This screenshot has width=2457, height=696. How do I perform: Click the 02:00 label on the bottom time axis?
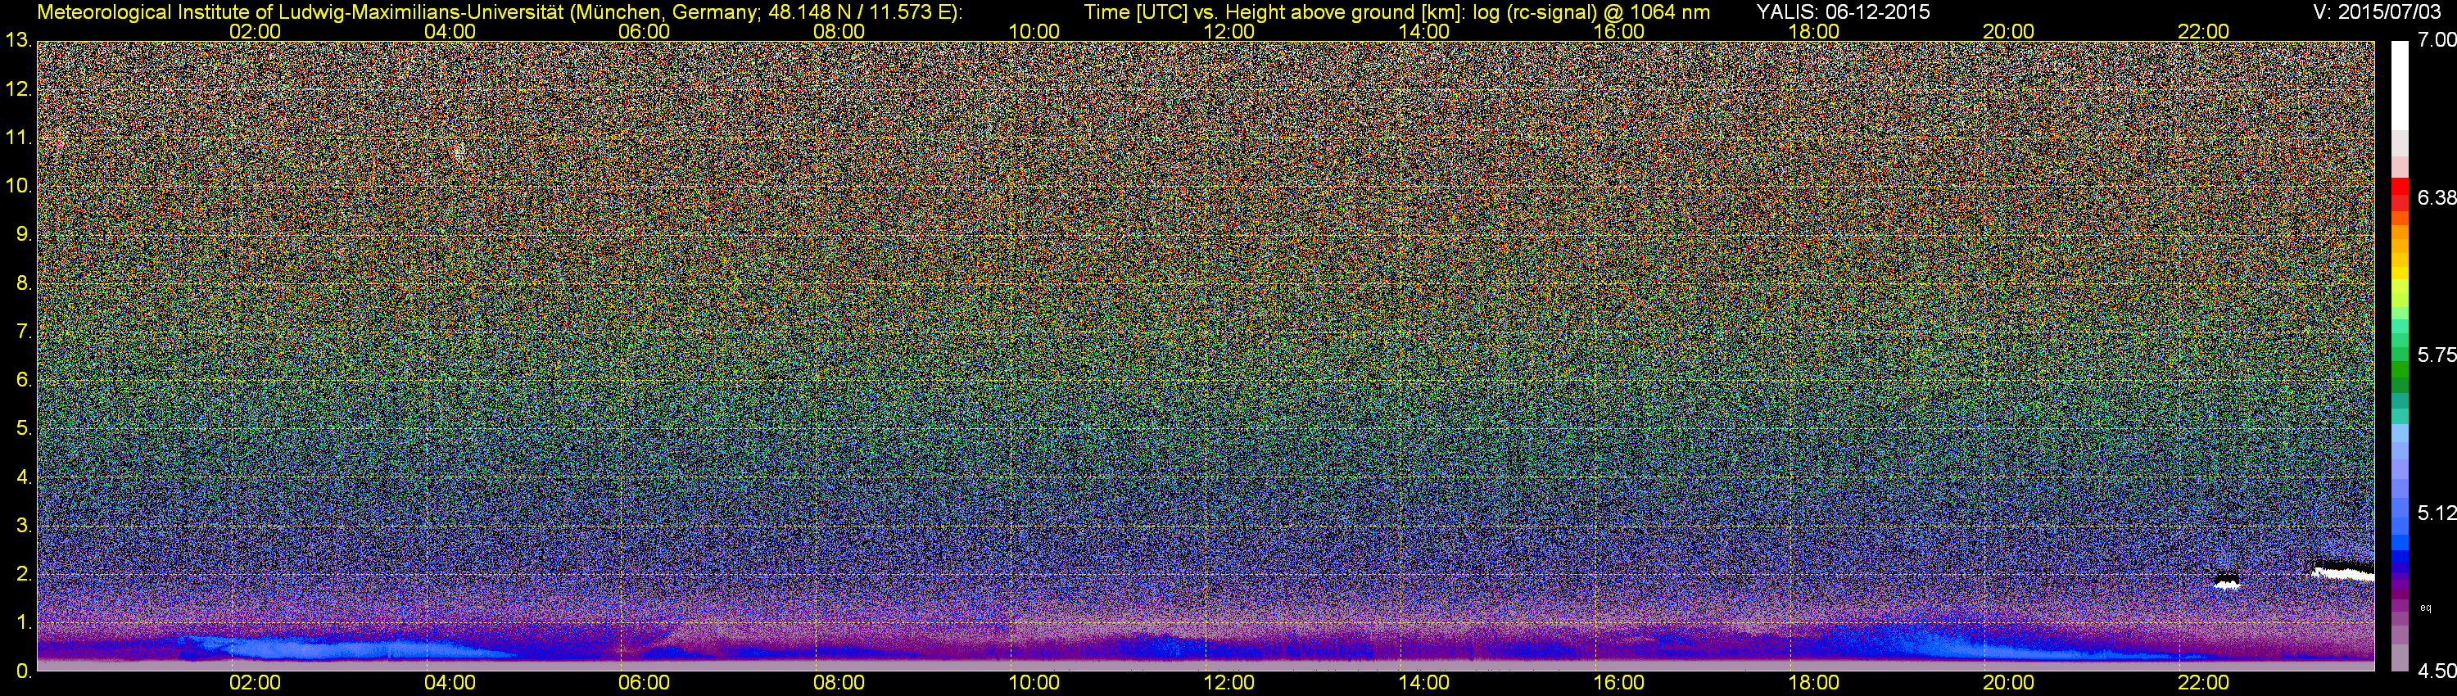coord(256,684)
